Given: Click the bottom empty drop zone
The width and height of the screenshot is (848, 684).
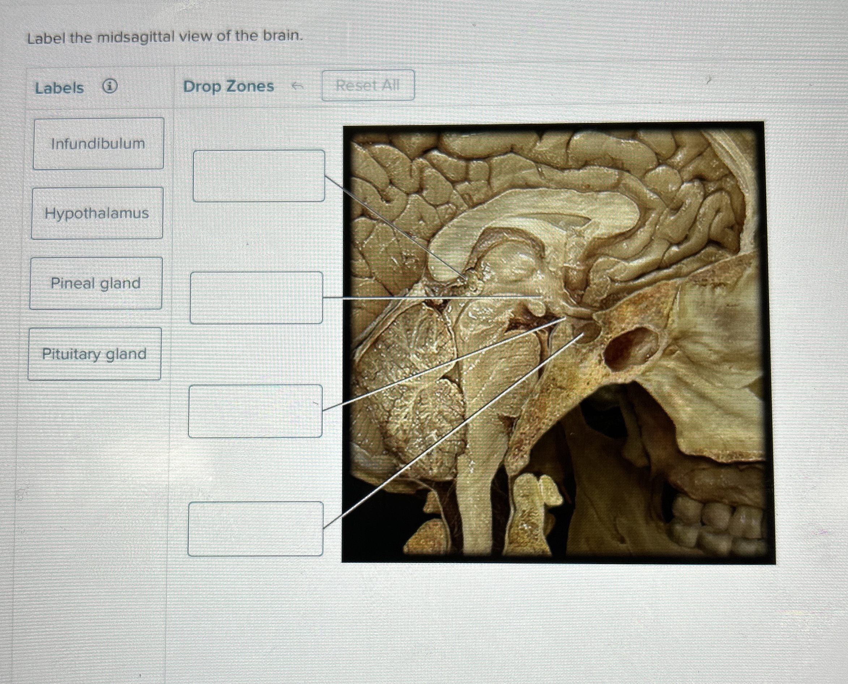Looking at the screenshot, I should click(255, 529).
